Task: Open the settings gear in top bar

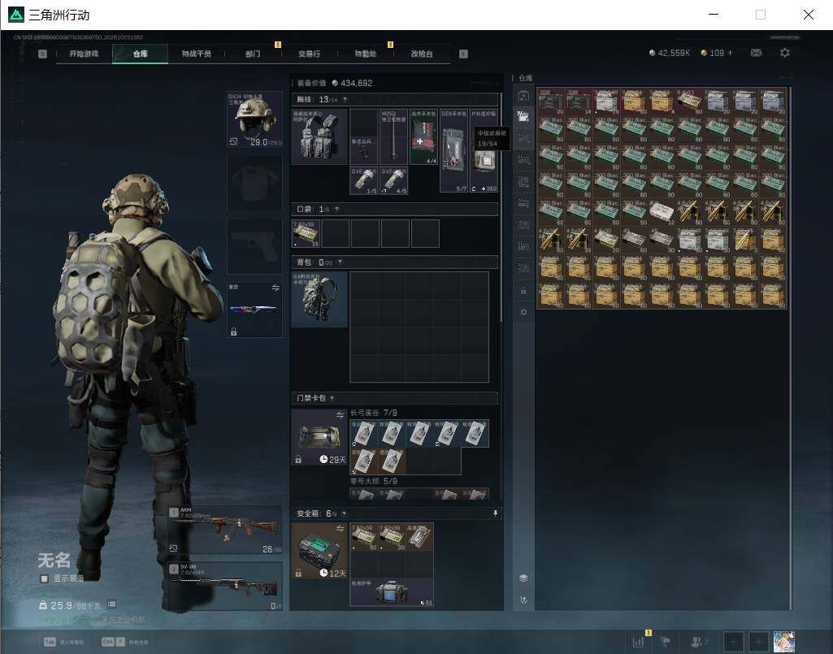Action: (785, 53)
